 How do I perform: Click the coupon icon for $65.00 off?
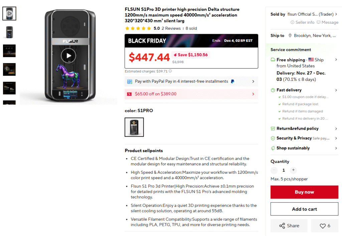click(129, 94)
